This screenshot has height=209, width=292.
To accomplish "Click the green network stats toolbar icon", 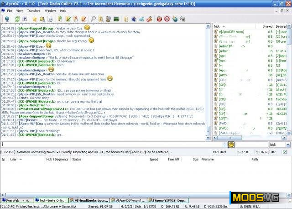I will tap(117, 19).
